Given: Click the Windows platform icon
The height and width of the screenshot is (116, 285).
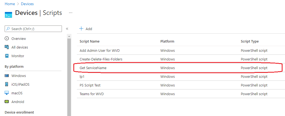Looking at the screenshot, I should pos(7,76).
